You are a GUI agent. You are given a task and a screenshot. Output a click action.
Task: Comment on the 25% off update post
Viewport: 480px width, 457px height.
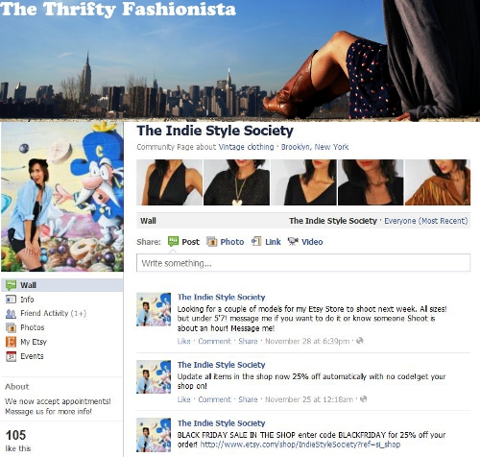pos(214,399)
